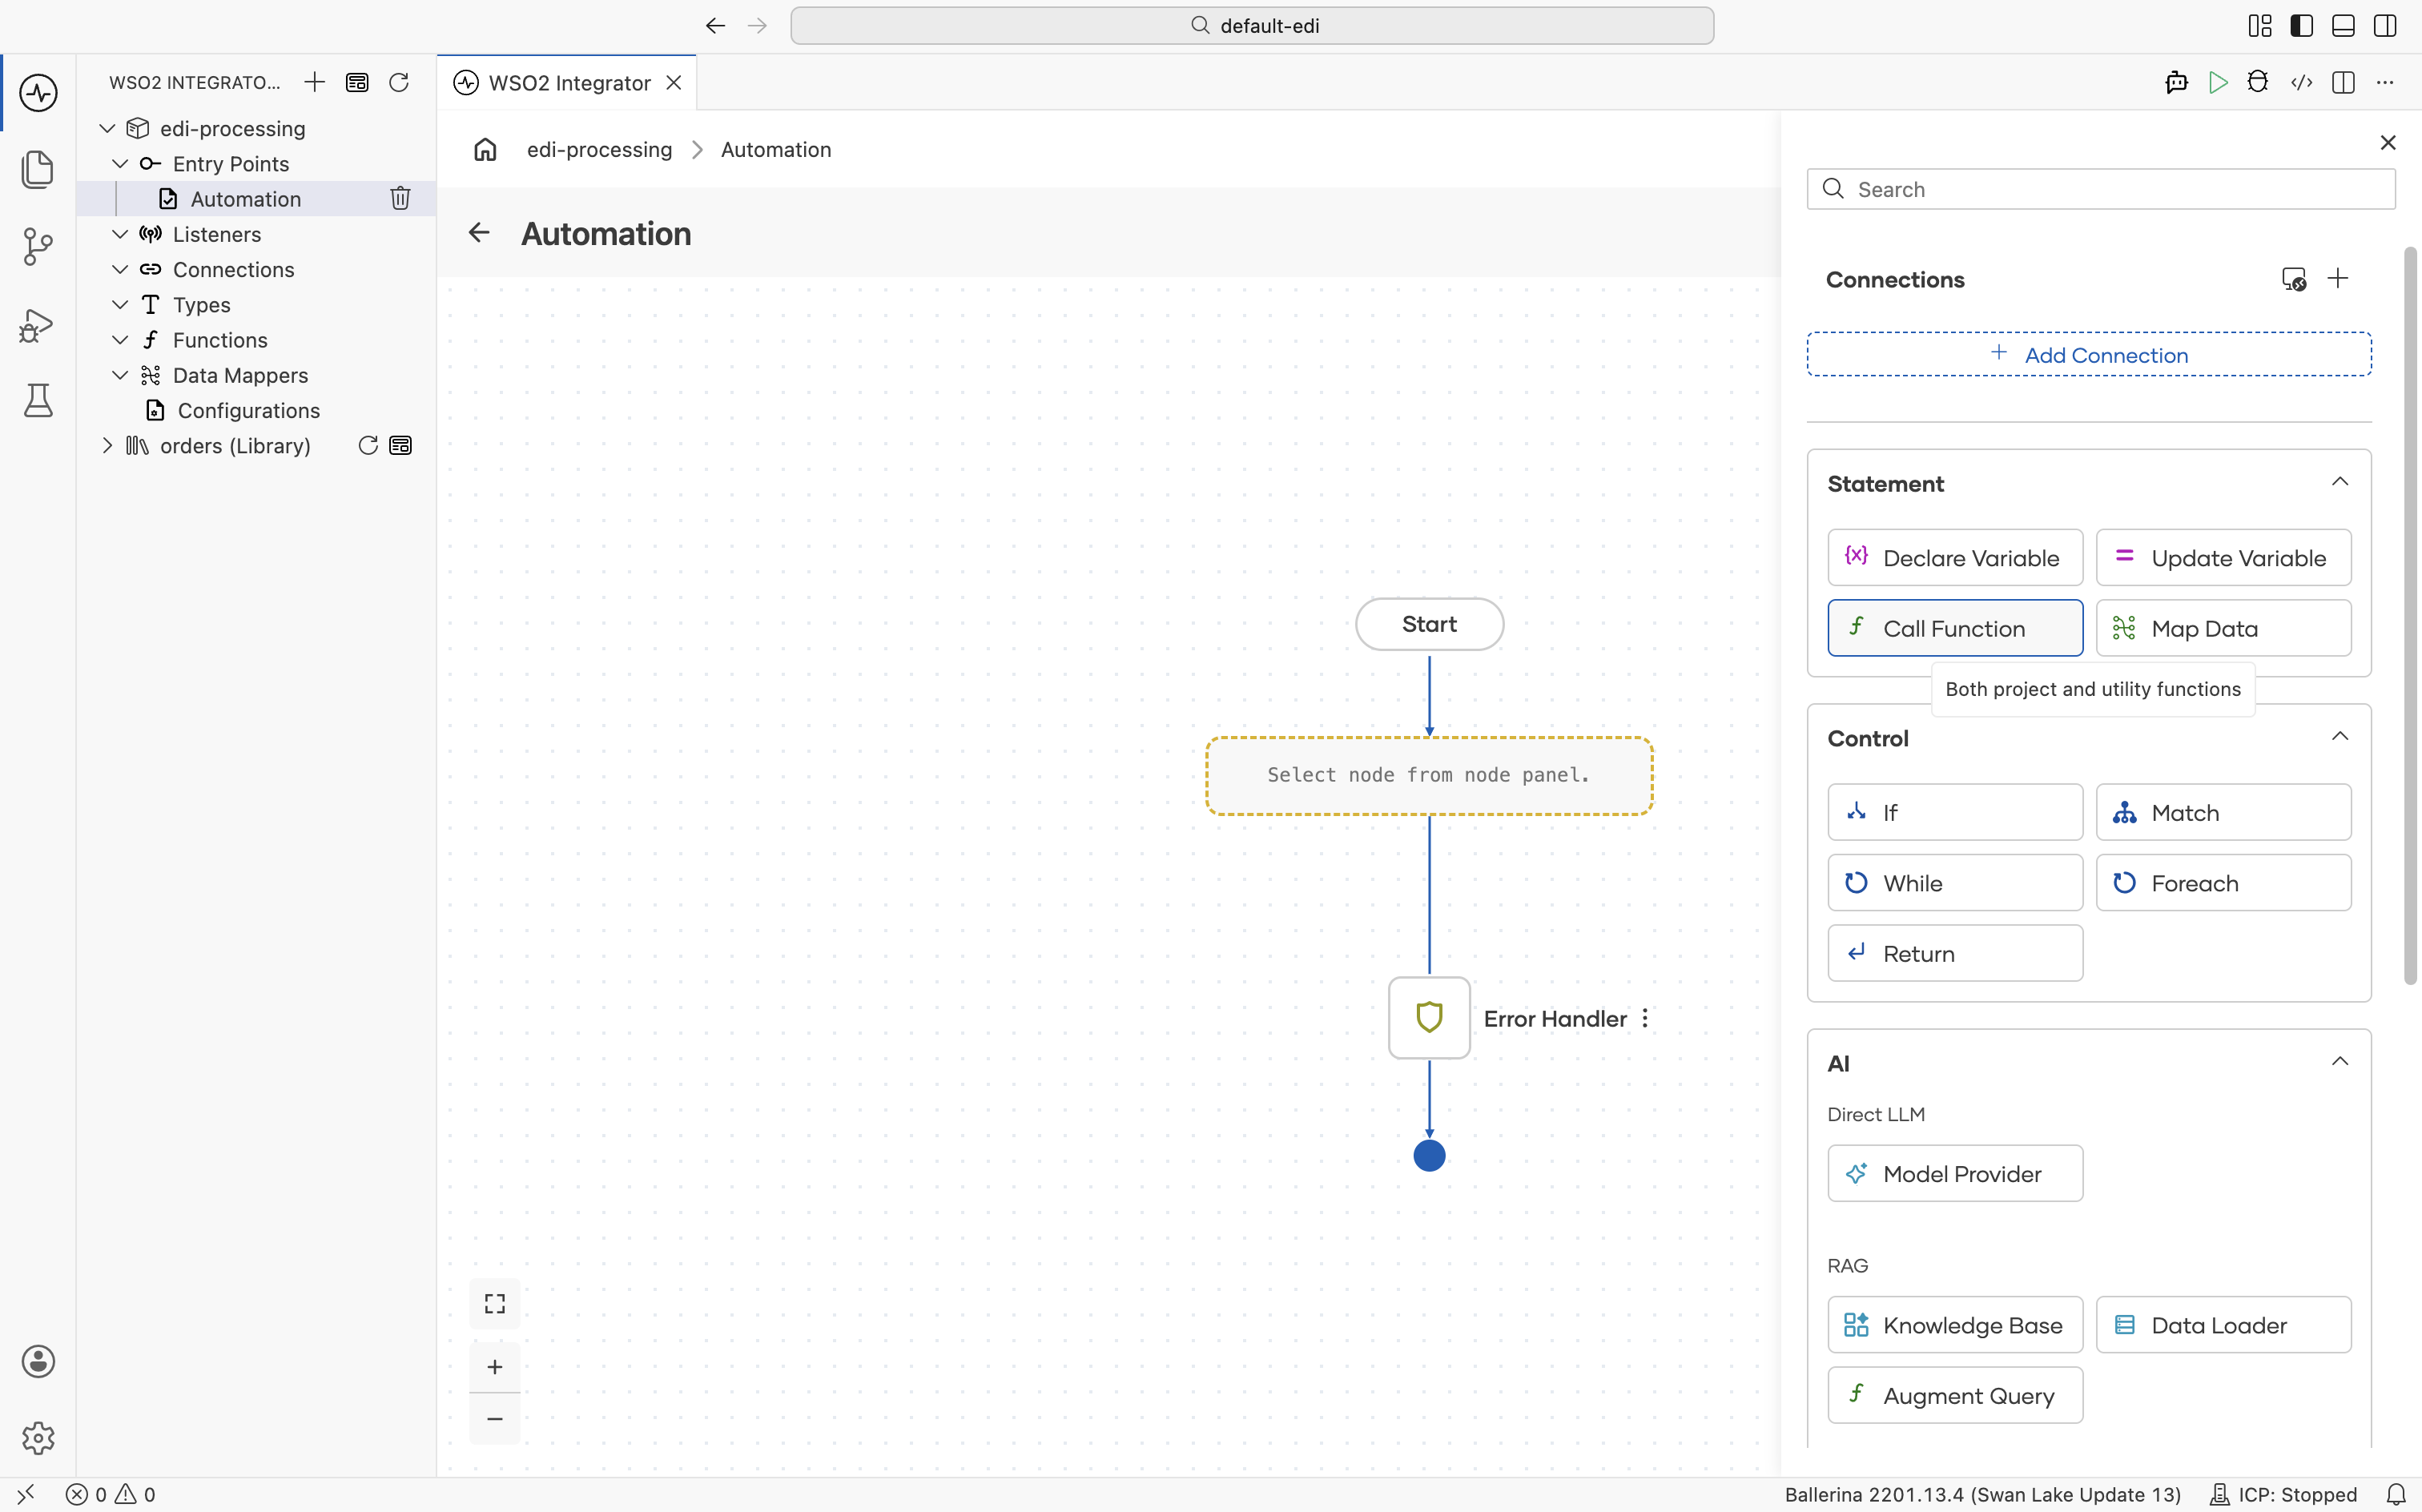Click the node panel vertical scrollbar
The height and width of the screenshot is (1512, 2422).
click(x=2410, y=615)
